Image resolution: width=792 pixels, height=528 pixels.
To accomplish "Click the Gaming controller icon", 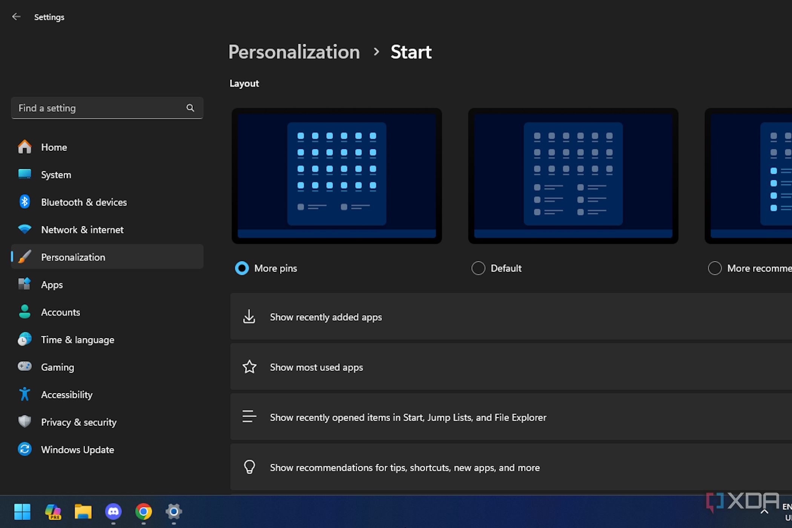I will pyautogui.click(x=25, y=366).
